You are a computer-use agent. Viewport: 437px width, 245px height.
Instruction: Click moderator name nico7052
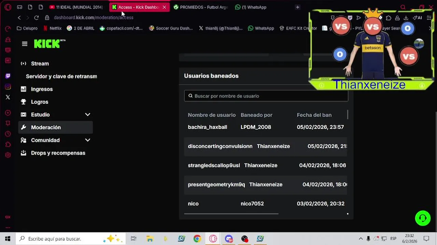click(252, 203)
